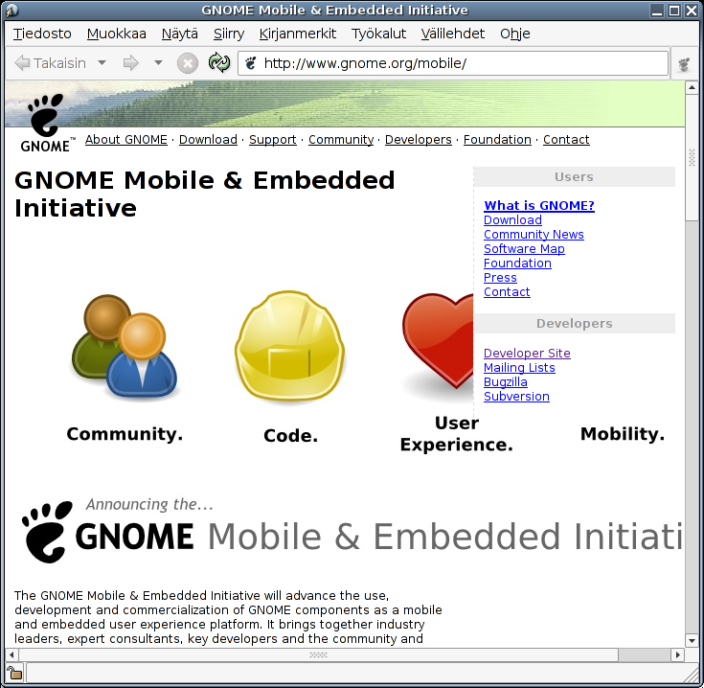Open the Tiedosto menu
704x688 pixels.
pos(42,34)
